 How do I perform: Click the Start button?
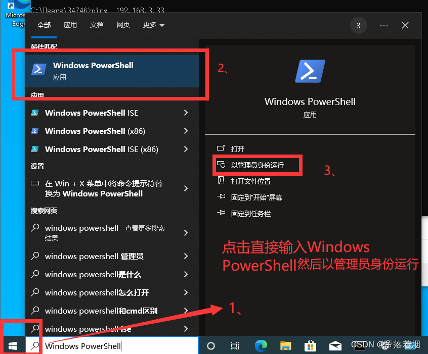[13, 345]
